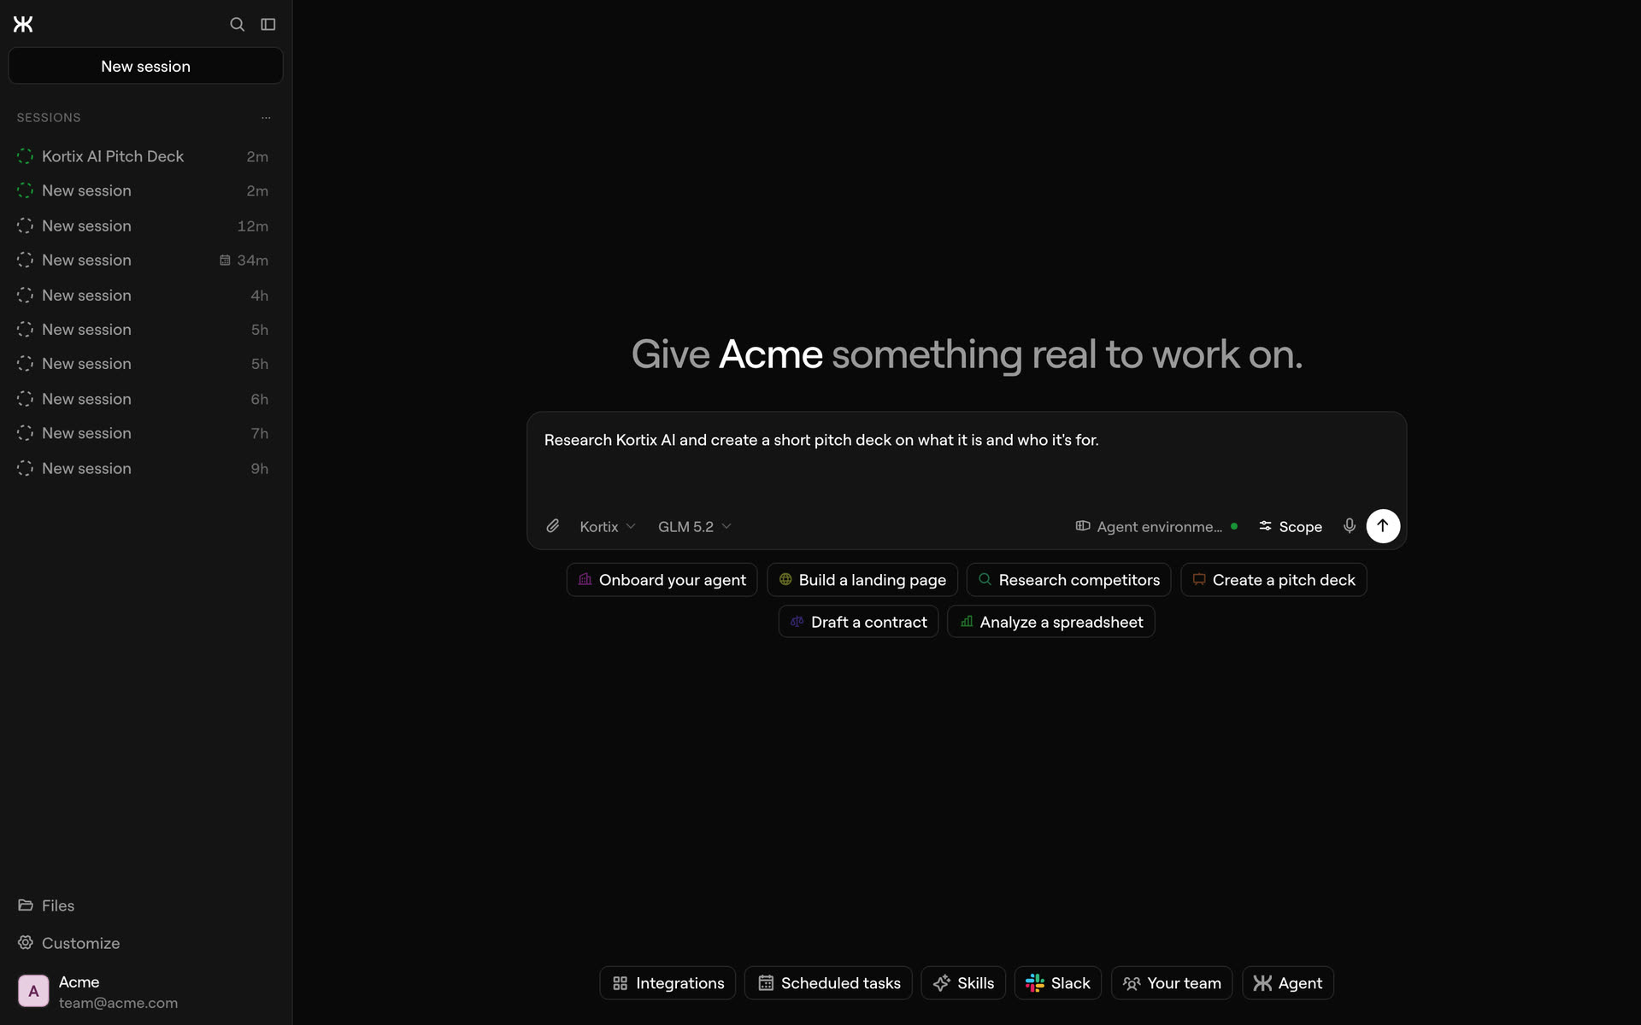This screenshot has height=1025, width=1641.
Task: Open the Scope settings
Action: tap(1291, 526)
